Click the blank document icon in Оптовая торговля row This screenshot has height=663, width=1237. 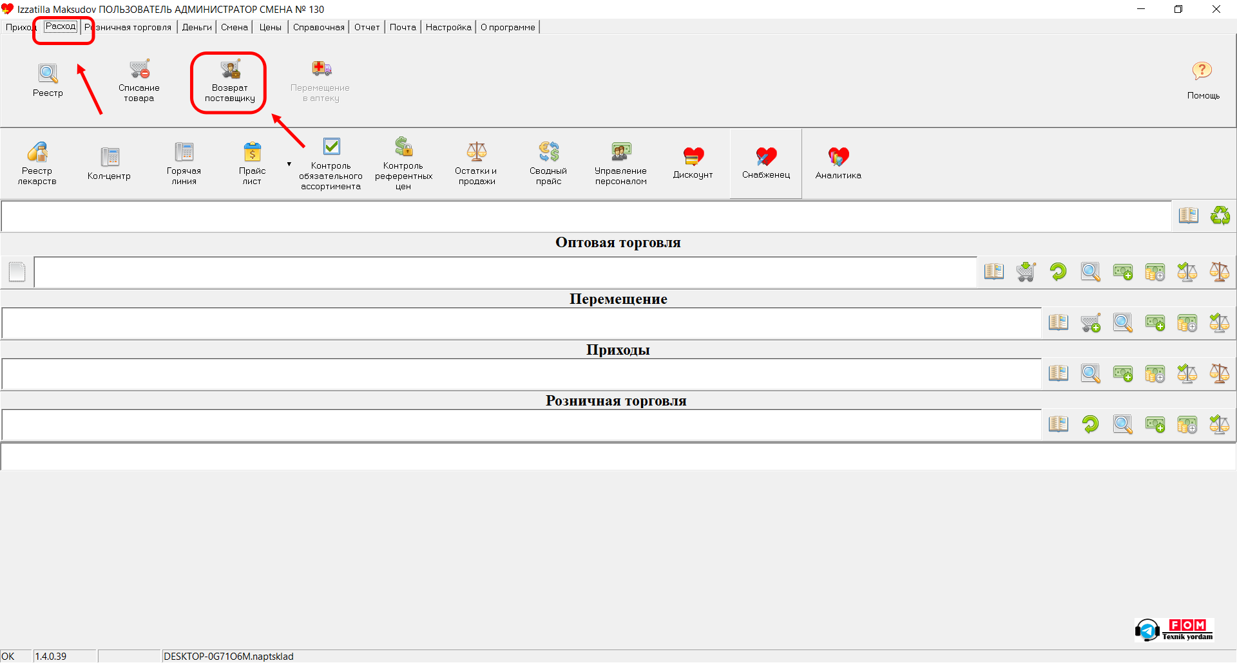[17, 272]
